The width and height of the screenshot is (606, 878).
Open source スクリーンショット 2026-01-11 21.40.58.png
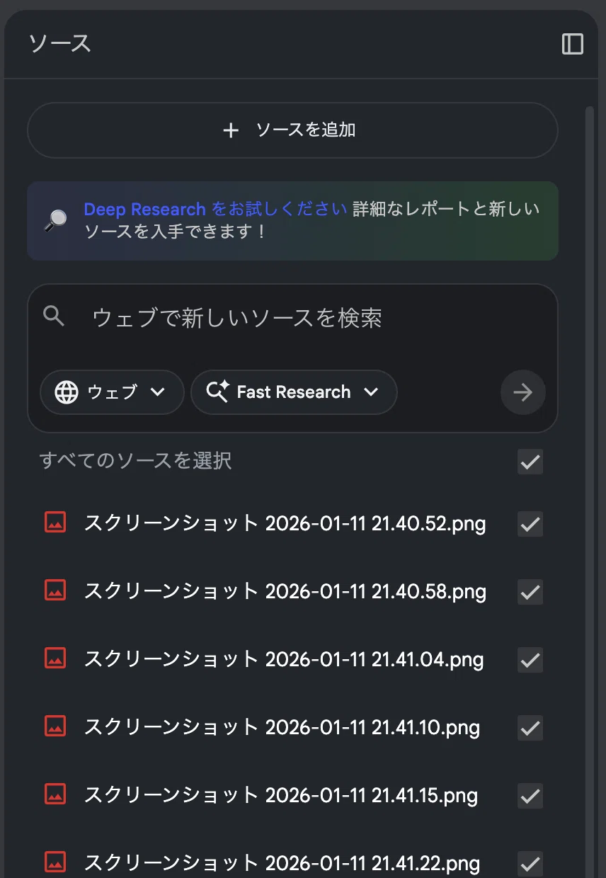285,591
